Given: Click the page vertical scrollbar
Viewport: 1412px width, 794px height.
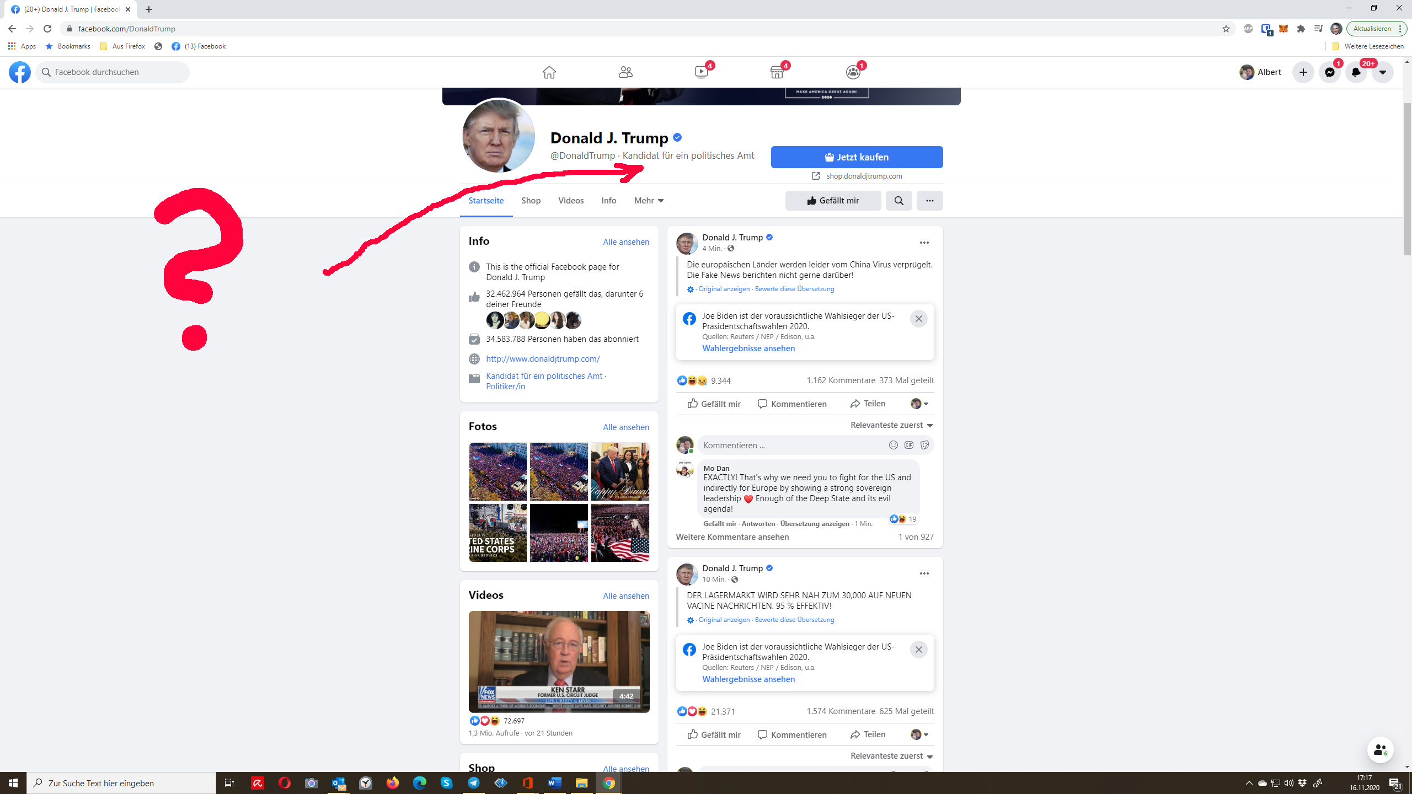Looking at the screenshot, I should 1407,179.
